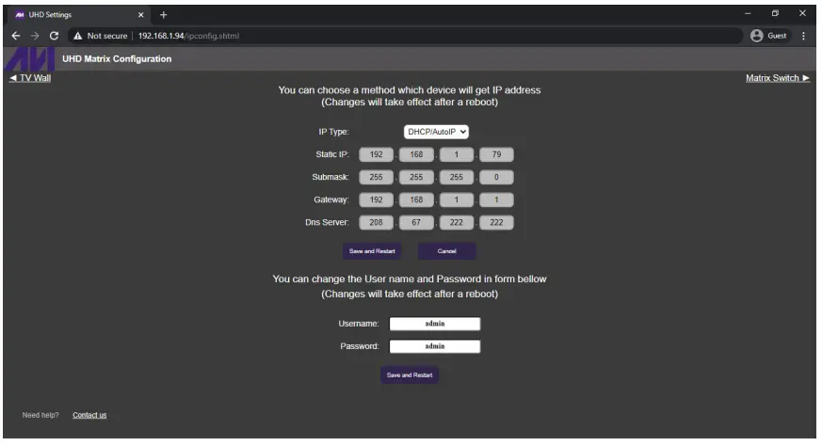822x446 pixels.
Task: Click Submask second octet field
Action: pyautogui.click(x=416, y=177)
